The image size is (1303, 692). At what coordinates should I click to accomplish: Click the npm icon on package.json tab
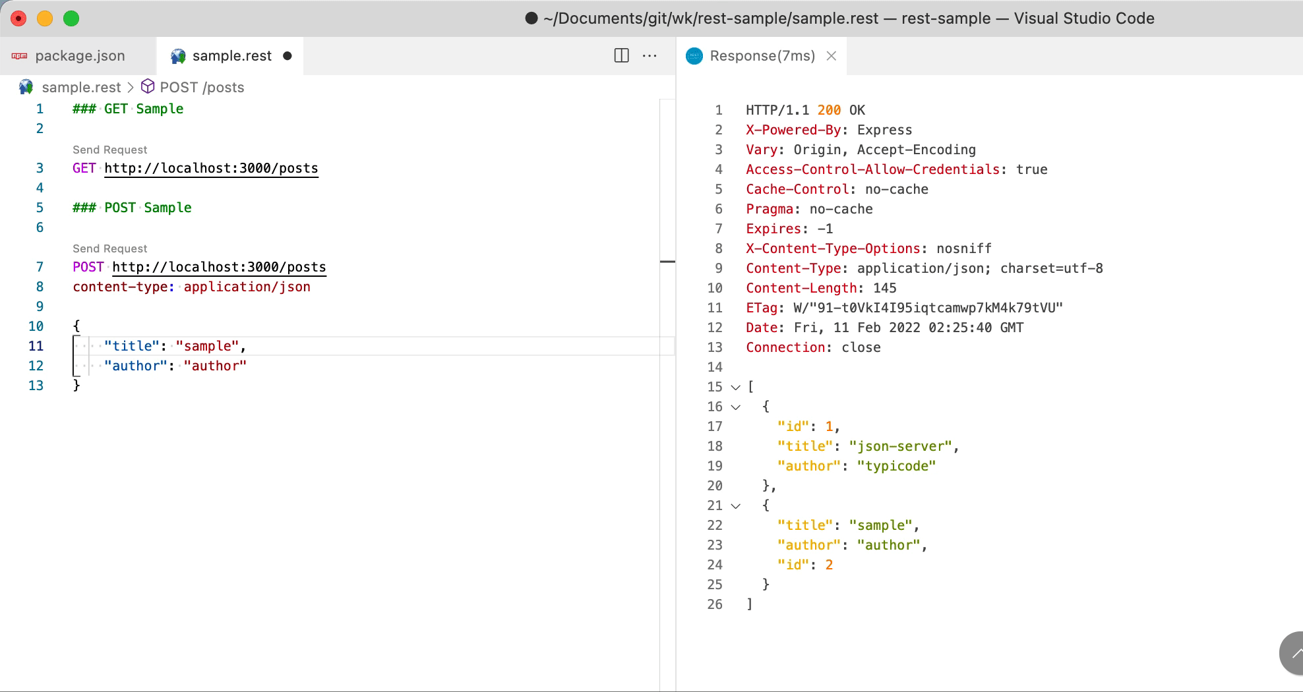click(19, 56)
